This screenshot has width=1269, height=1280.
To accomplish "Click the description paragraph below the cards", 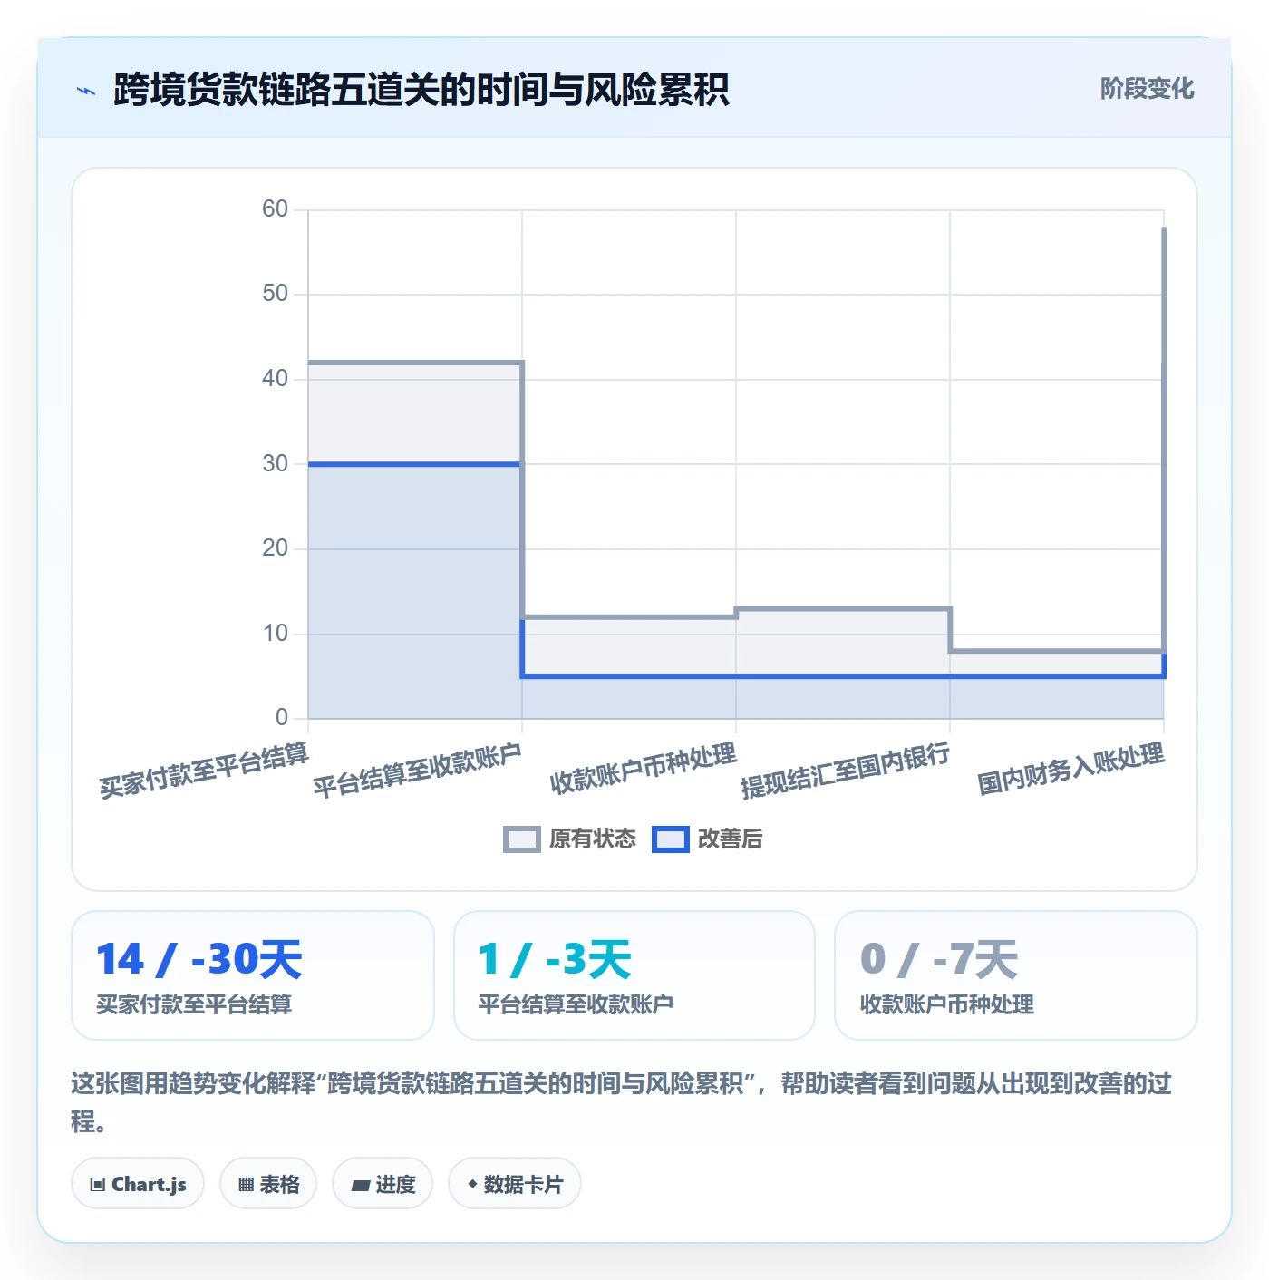I will [x=622, y=1102].
